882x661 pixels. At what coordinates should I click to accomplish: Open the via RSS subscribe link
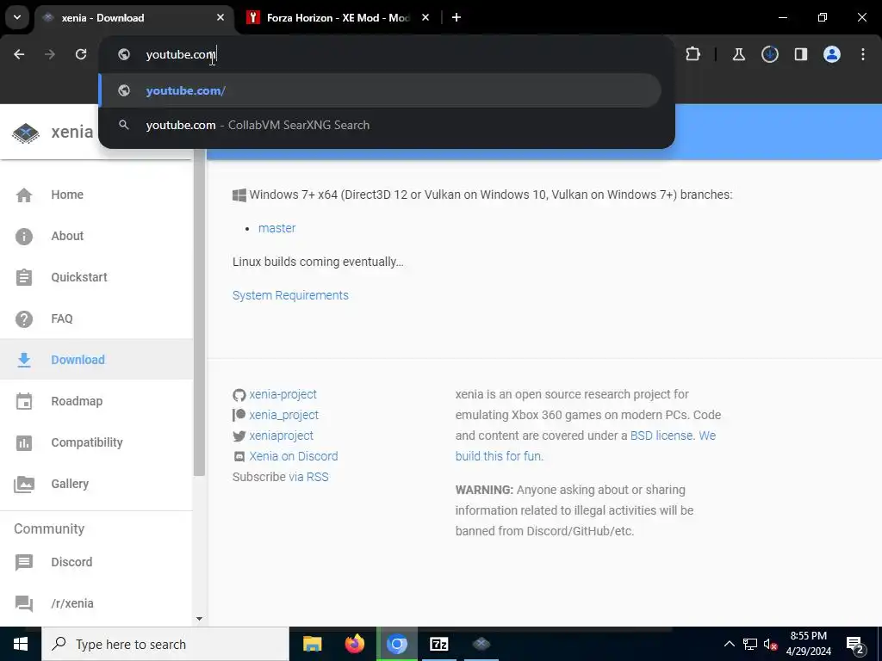[309, 477]
